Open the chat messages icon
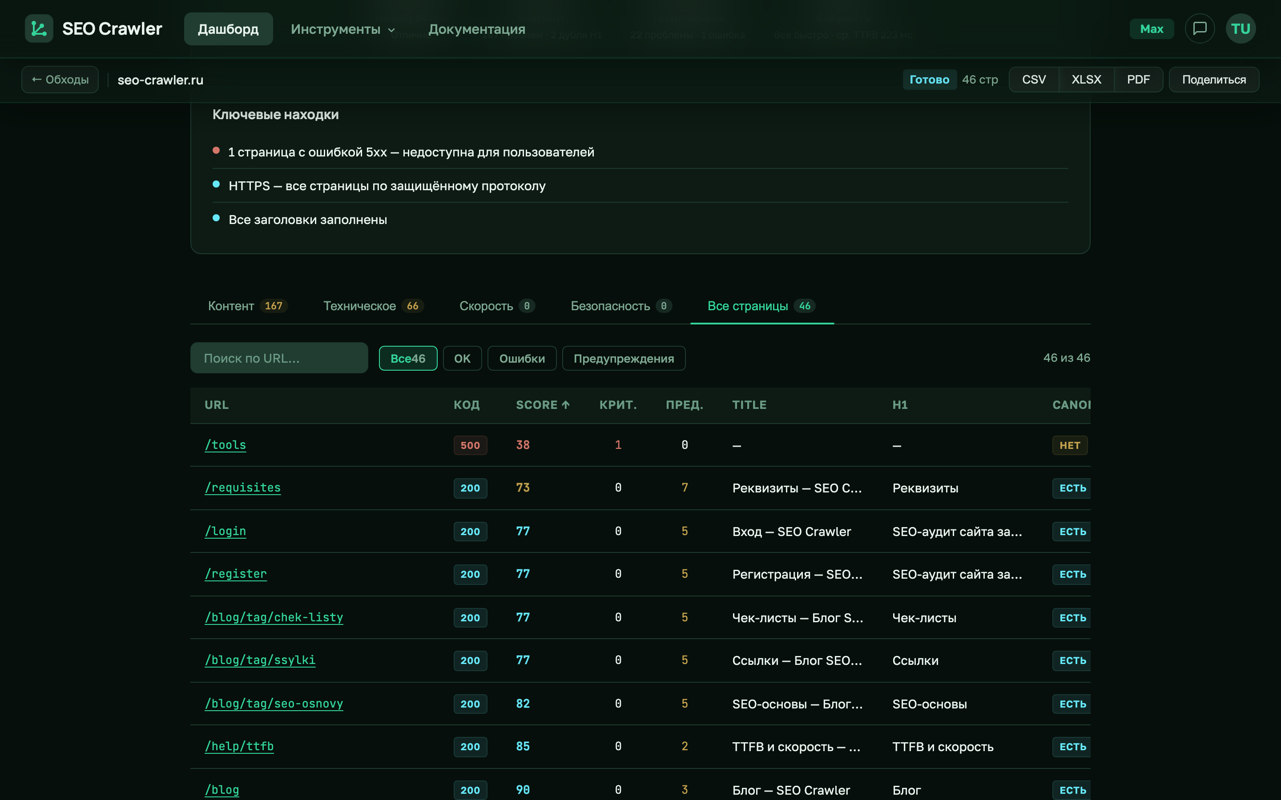Image resolution: width=1281 pixels, height=800 pixels. 1200,28
